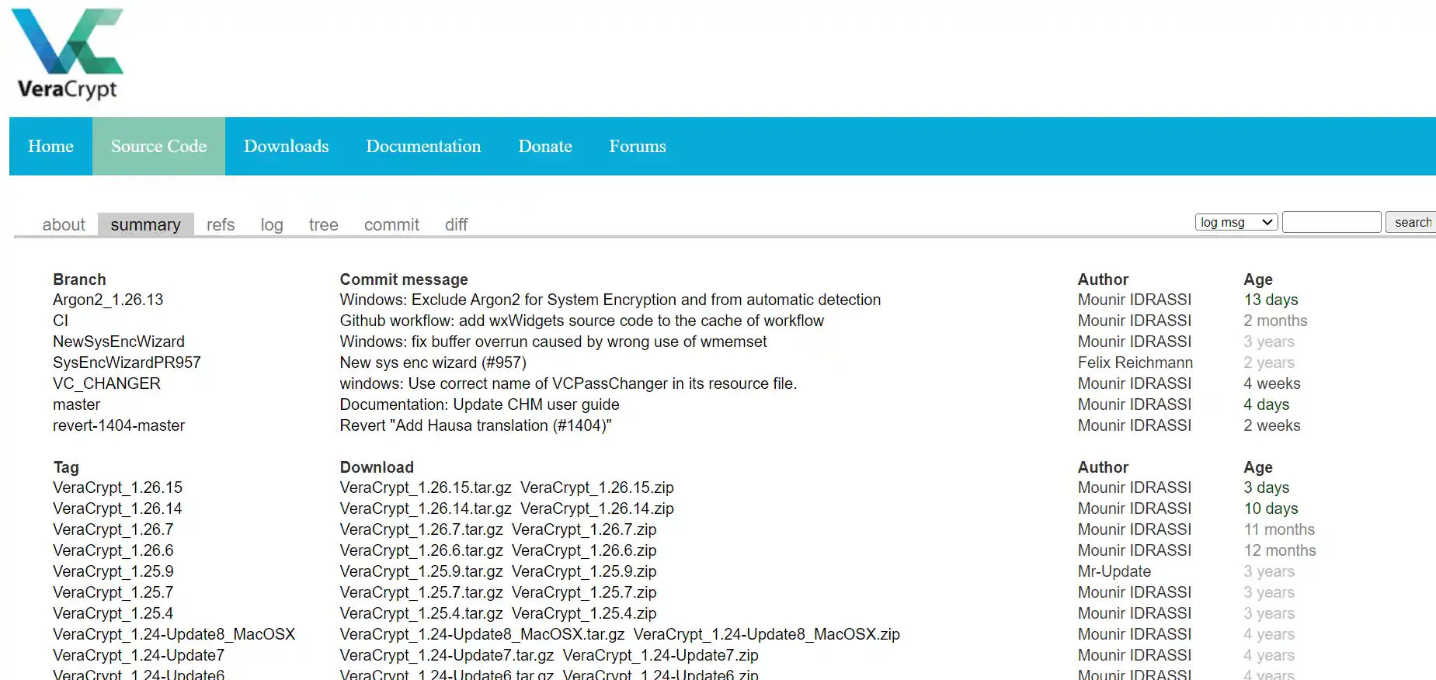
Task: Download VeraCrypt_1.26.7.zip
Action: [x=584, y=529]
